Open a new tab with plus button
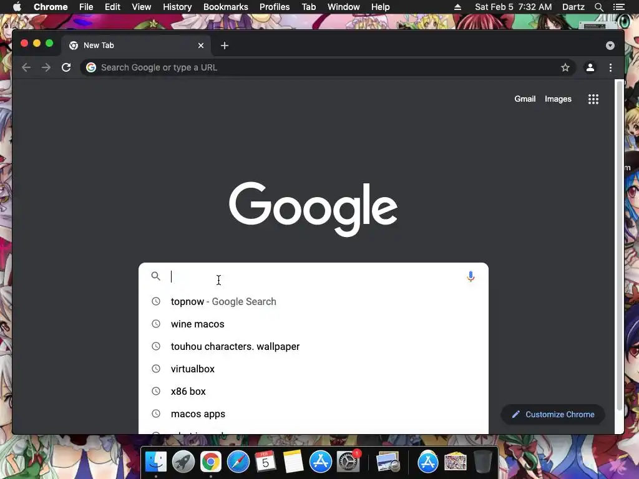The image size is (639, 479). pos(225,46)
